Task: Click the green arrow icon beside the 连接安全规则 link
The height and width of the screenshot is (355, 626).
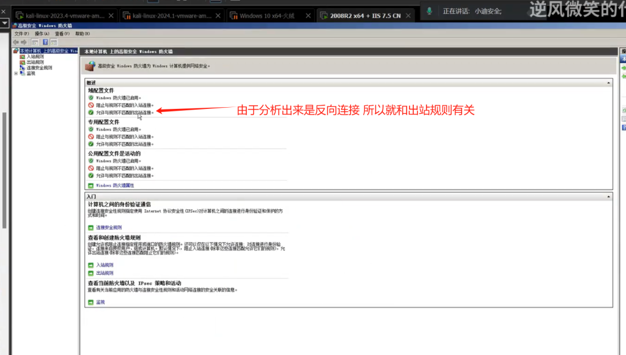Action: (x=90, y=228)
